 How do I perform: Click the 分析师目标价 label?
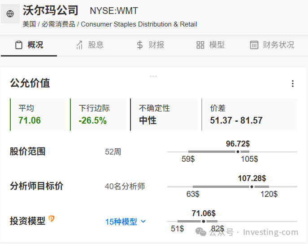pyautogui.click(x=36, y=186)
